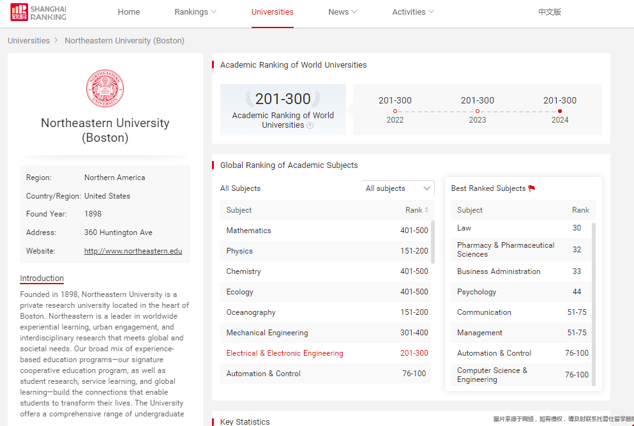Select Electrical & Electronic Engineering subject row

coord(285,353)
